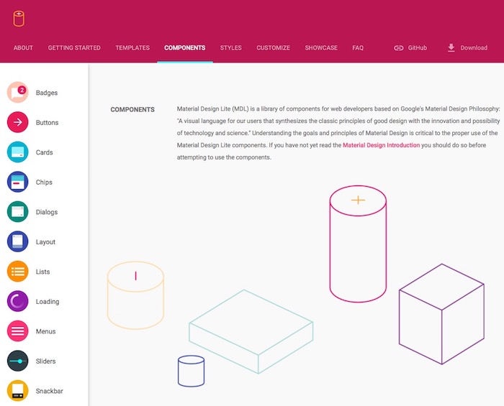Click the Lists sidebar label
Screen dimensions: 504x406
pos(42,272)
